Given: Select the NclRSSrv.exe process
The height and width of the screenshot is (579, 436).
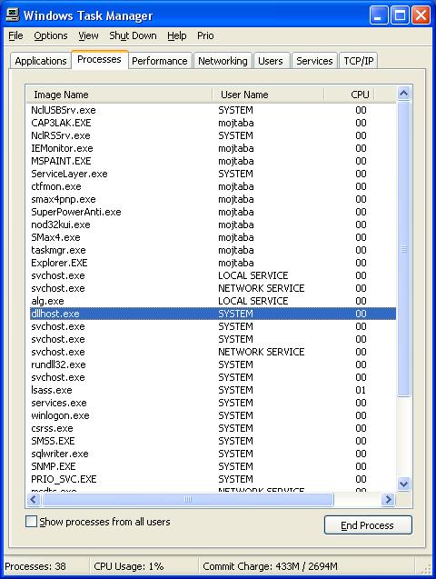Looking at the screenshot, I should [213, 135].
